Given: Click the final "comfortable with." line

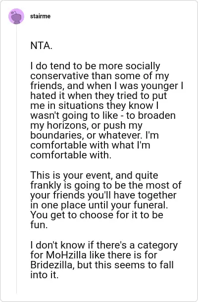Looking at the screenshot, I should [x=71, y=155].
